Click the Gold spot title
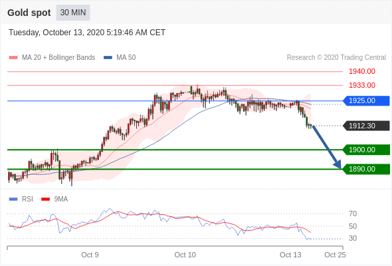 coord(29,13)
